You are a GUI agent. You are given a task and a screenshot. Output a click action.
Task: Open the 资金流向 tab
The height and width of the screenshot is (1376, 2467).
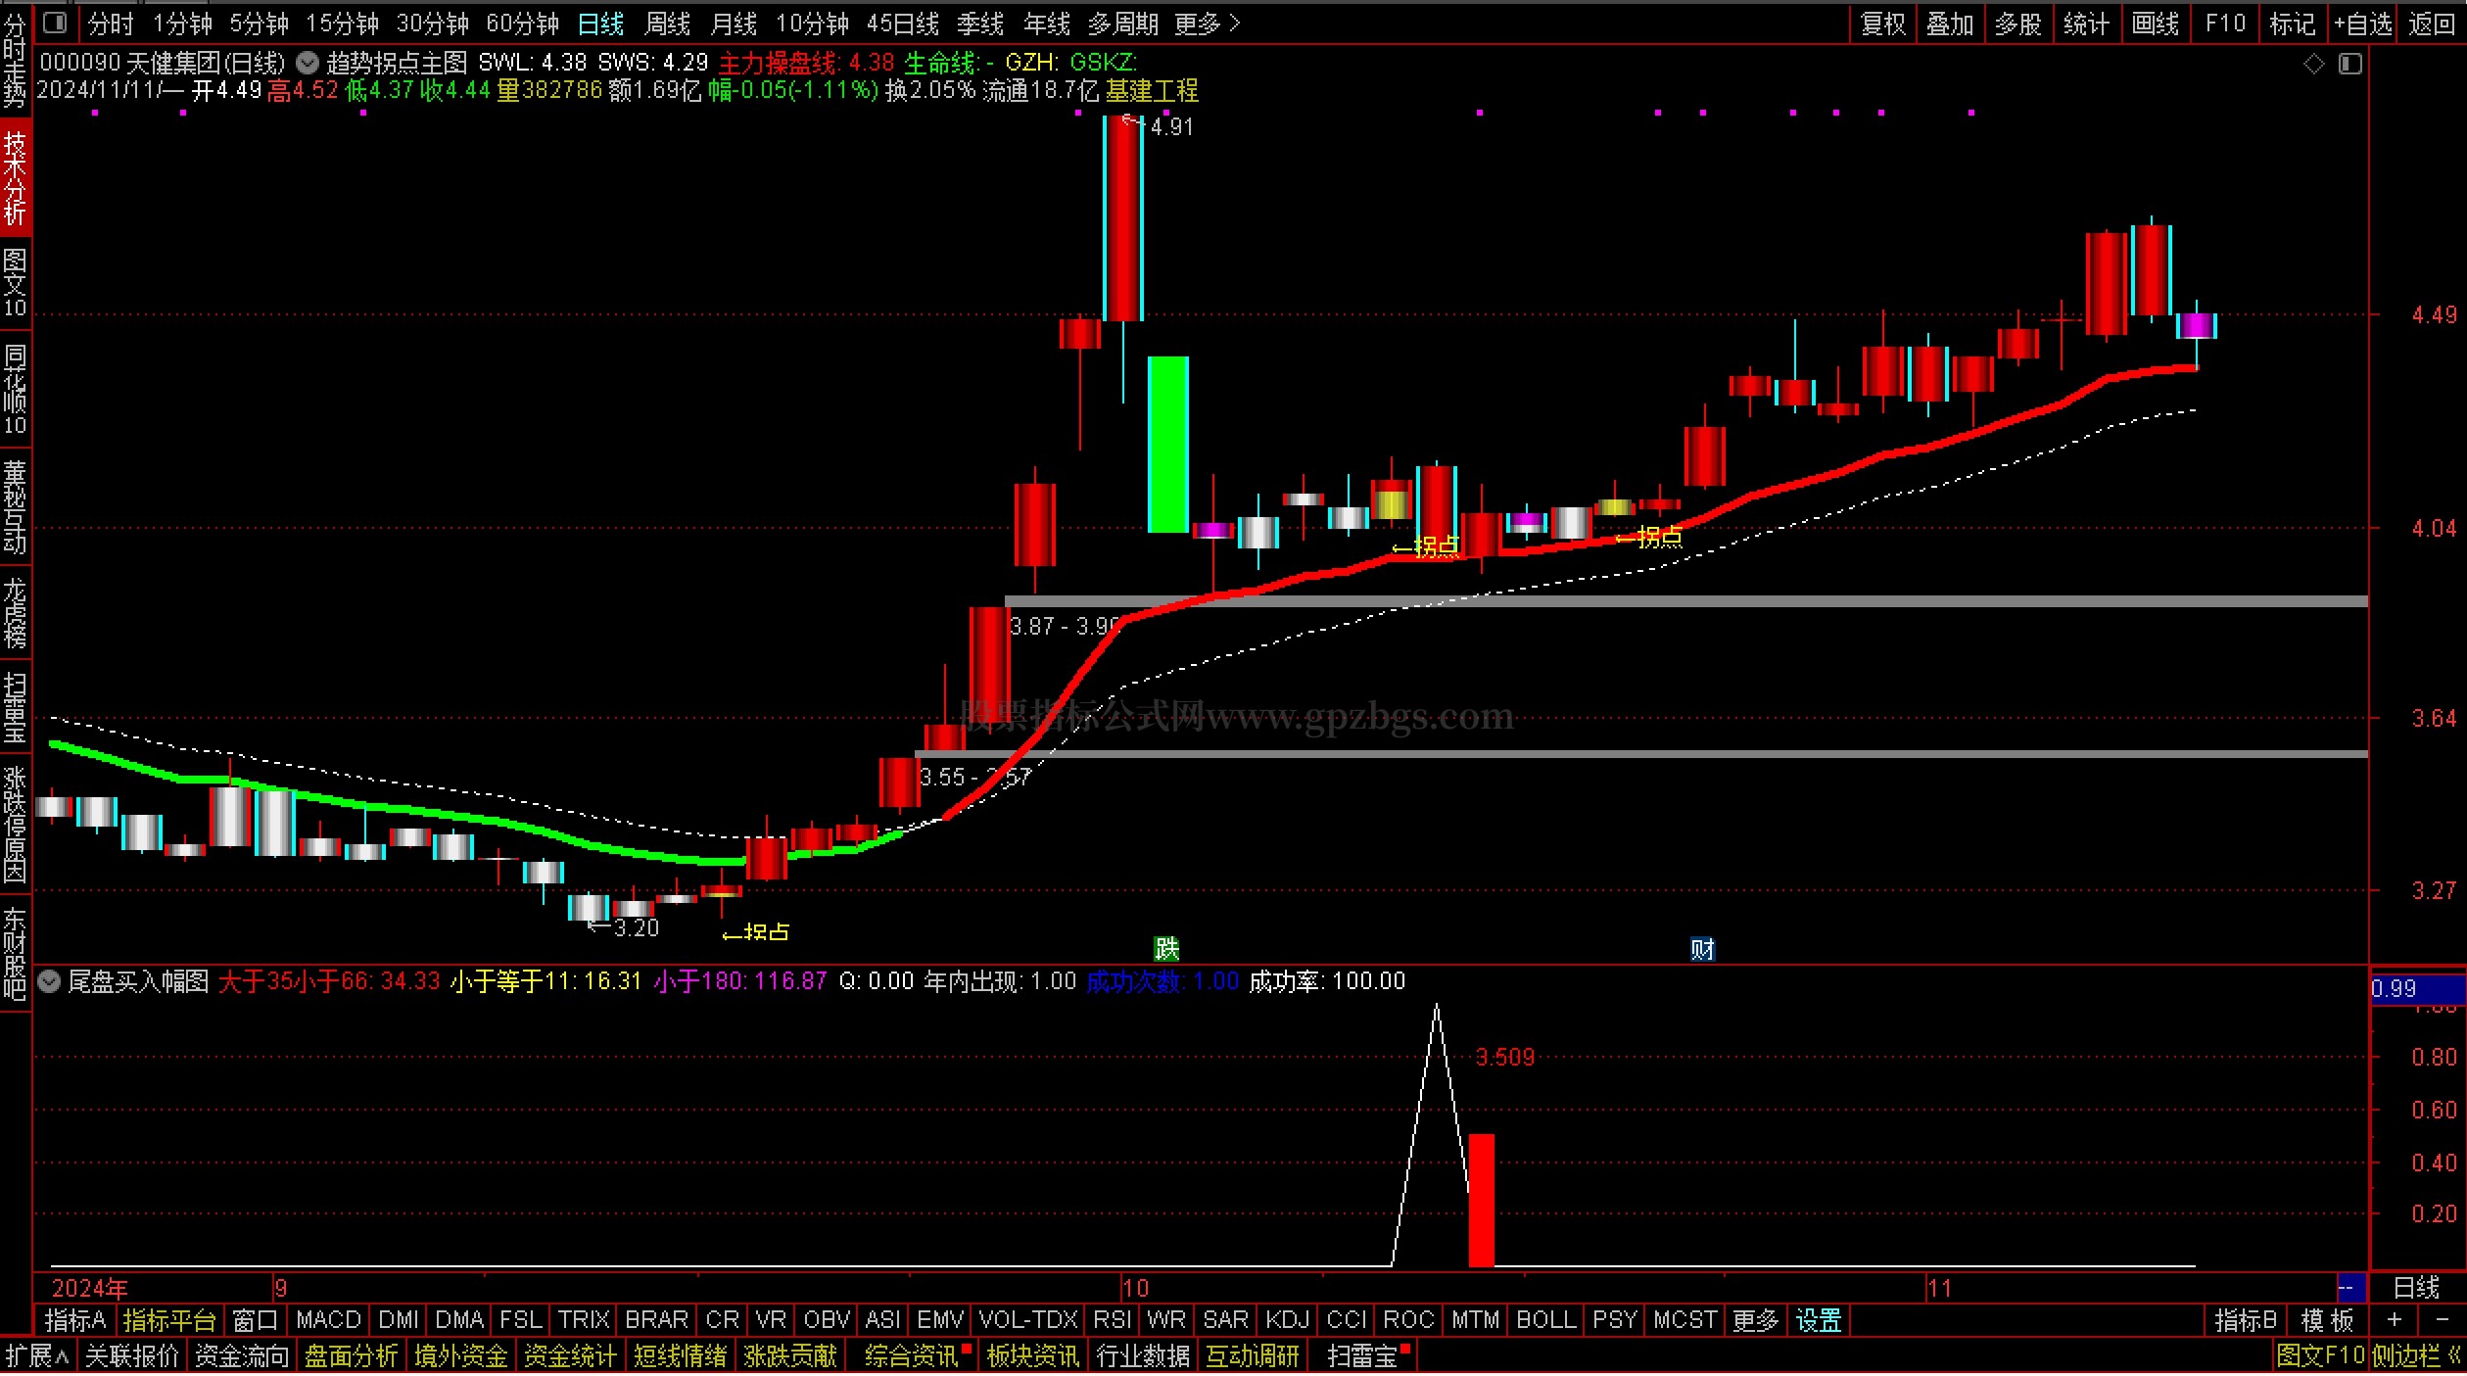pyautogui.click(x=242, y=1356)
